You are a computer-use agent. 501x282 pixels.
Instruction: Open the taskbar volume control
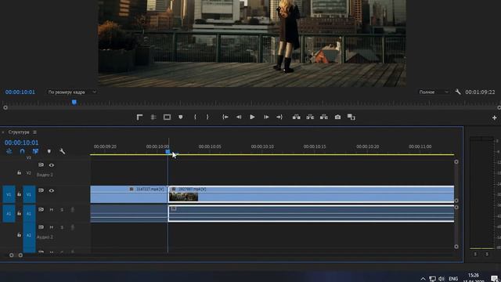[x=442, y=279]
